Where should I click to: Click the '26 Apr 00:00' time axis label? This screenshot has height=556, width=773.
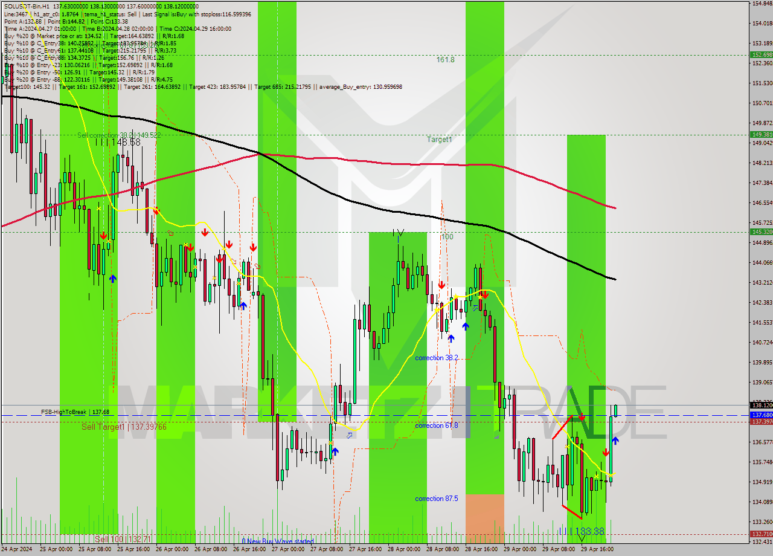click(172, 549)
